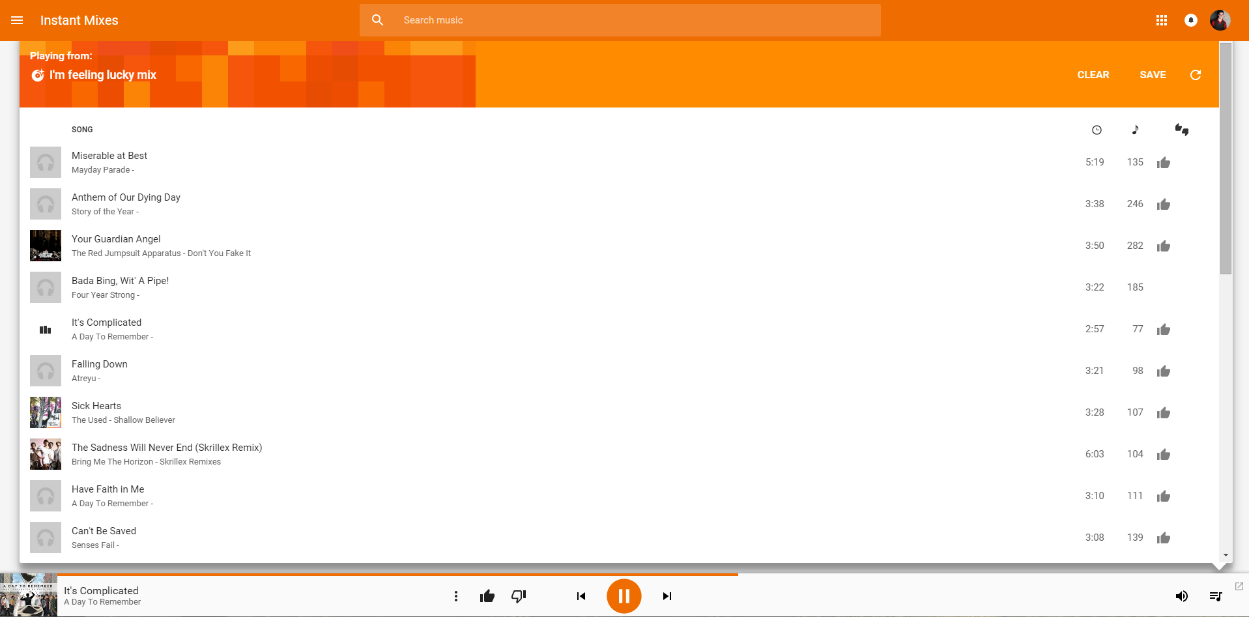Refresh the I'm feeling lucky mix
Viewport: 1249px width, 617px height.
point(1196,75)
